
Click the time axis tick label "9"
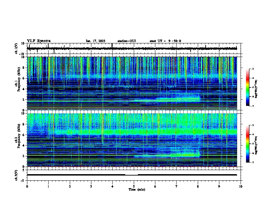tap(219, 186)
